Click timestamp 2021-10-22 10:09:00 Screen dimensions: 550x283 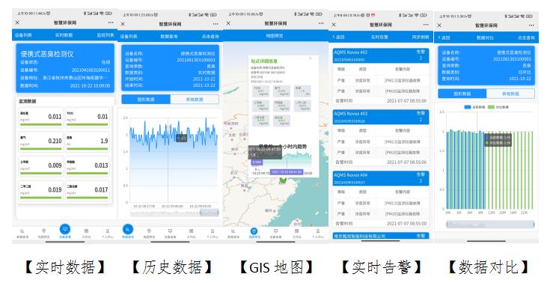coord(90,85)
